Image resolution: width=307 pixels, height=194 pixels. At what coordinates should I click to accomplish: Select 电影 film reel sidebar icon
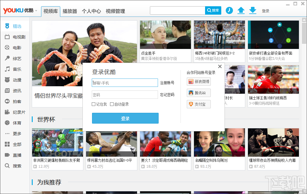[x=7, y=47]
